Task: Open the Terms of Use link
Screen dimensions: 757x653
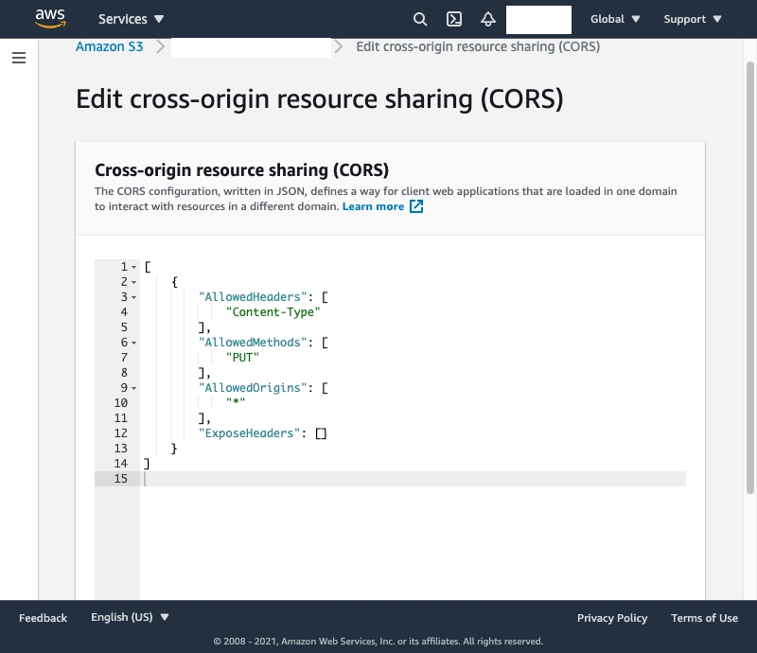Action: [704, 618]
